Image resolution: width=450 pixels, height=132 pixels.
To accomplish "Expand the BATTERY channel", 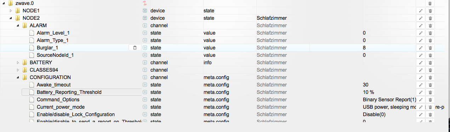I will coord(18,62).
